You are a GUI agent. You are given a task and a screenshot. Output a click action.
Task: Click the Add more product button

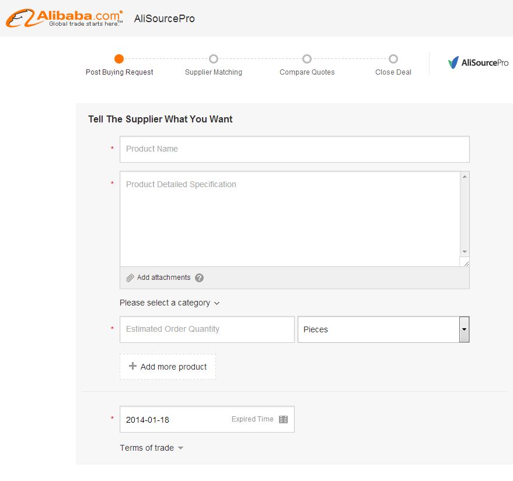(167, 367)
